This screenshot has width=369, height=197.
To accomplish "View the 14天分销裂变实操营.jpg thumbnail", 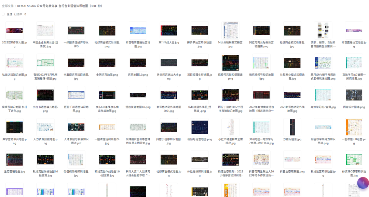I will click(x=230, y=30).
